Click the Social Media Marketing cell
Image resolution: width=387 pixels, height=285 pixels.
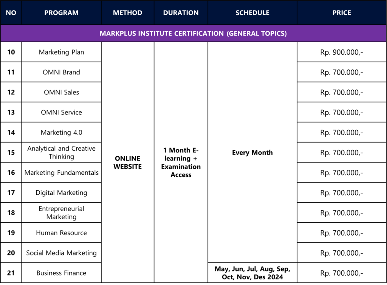(x=61, y=253)
